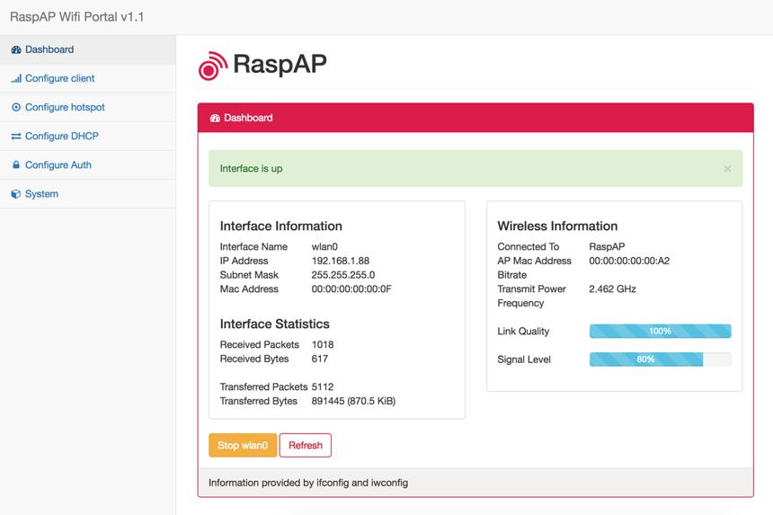This screenshot has height=515, width=773.
Task: Click the Link Quality 100% progress bar
Action: (x=660, y=331)
